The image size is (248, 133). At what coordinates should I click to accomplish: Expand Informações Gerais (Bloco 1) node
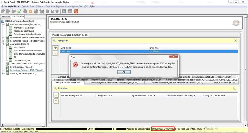[3, 74]
